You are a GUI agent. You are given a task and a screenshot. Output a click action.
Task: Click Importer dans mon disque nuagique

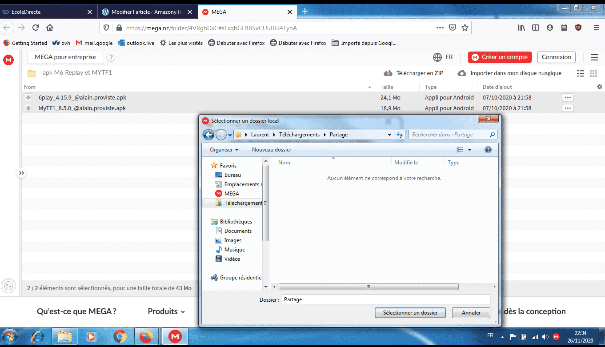(509, 73)
